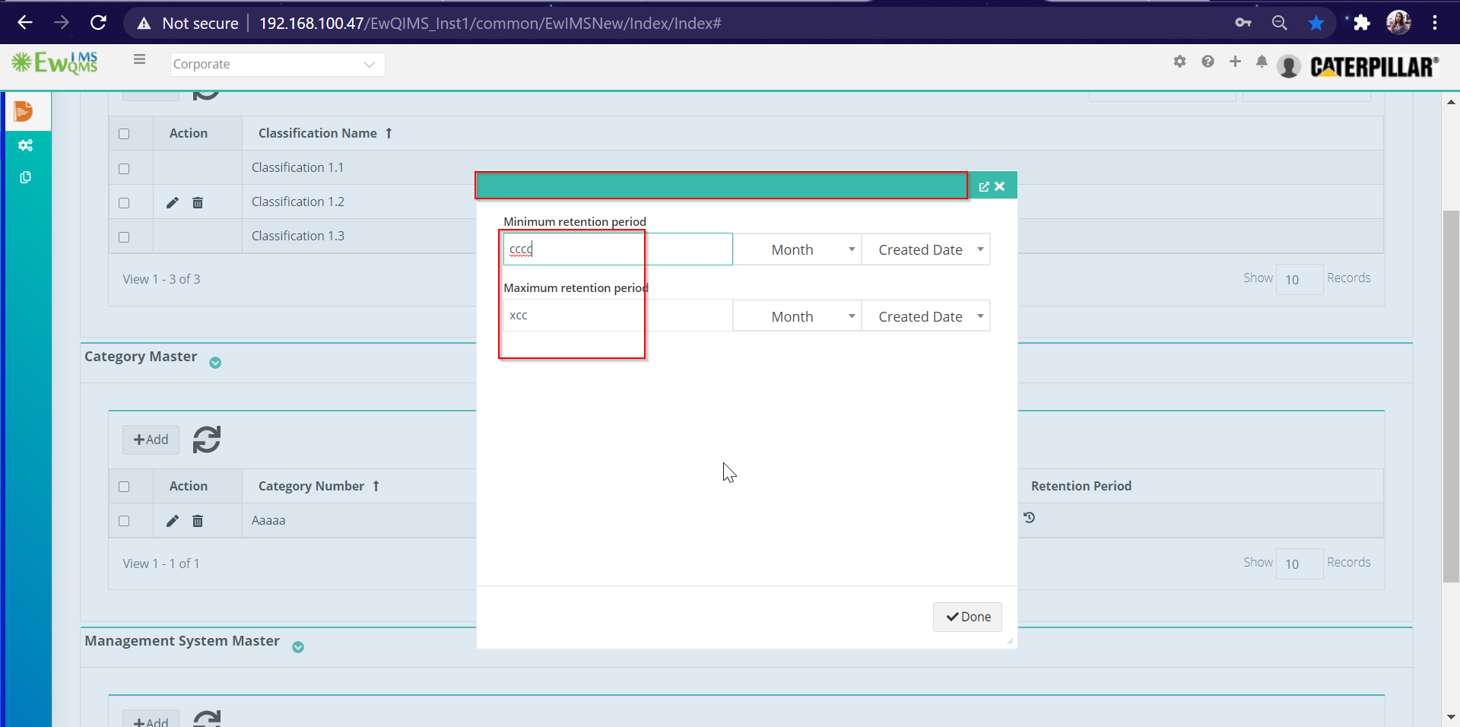Image resolution: width=1460 pixels, height=727 pixels.
Task: Select all classifications header checkbox
Action: pos(124,134)
